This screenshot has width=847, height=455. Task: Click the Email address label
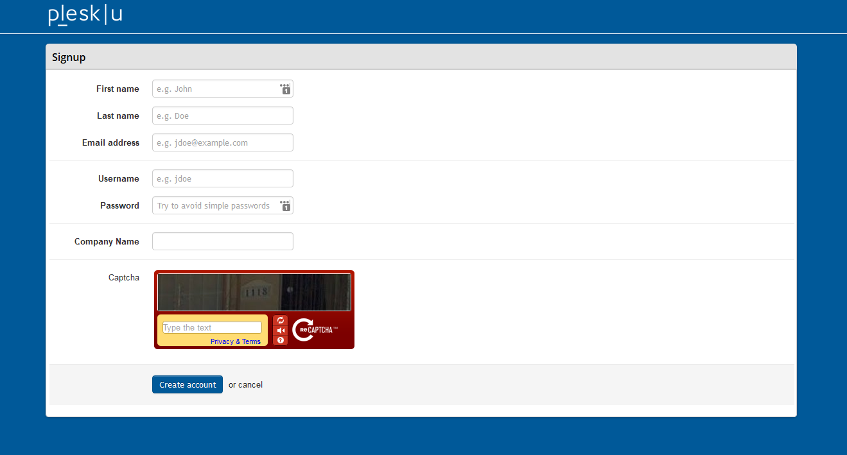[110, 142]
